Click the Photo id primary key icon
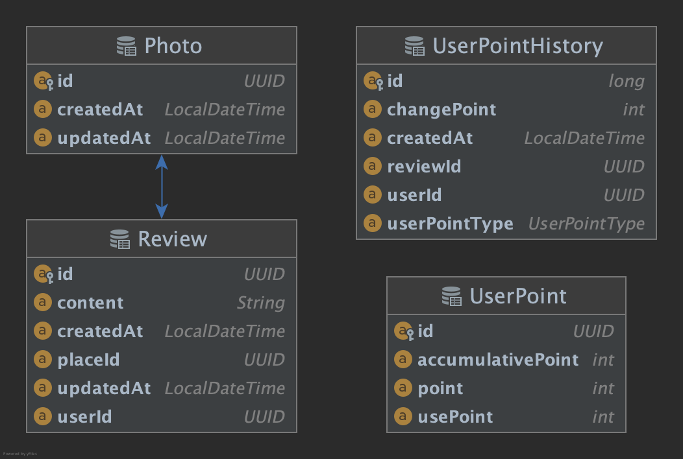The image size is (683, 459). pos(43,81)
